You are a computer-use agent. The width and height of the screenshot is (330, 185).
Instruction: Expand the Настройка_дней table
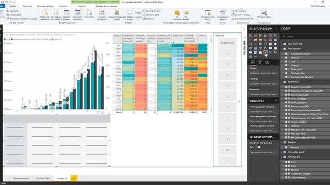click(x=282, y=152)
